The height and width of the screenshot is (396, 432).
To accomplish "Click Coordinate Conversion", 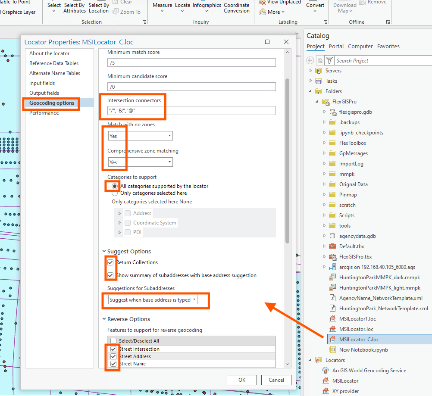I will (237, 8).
